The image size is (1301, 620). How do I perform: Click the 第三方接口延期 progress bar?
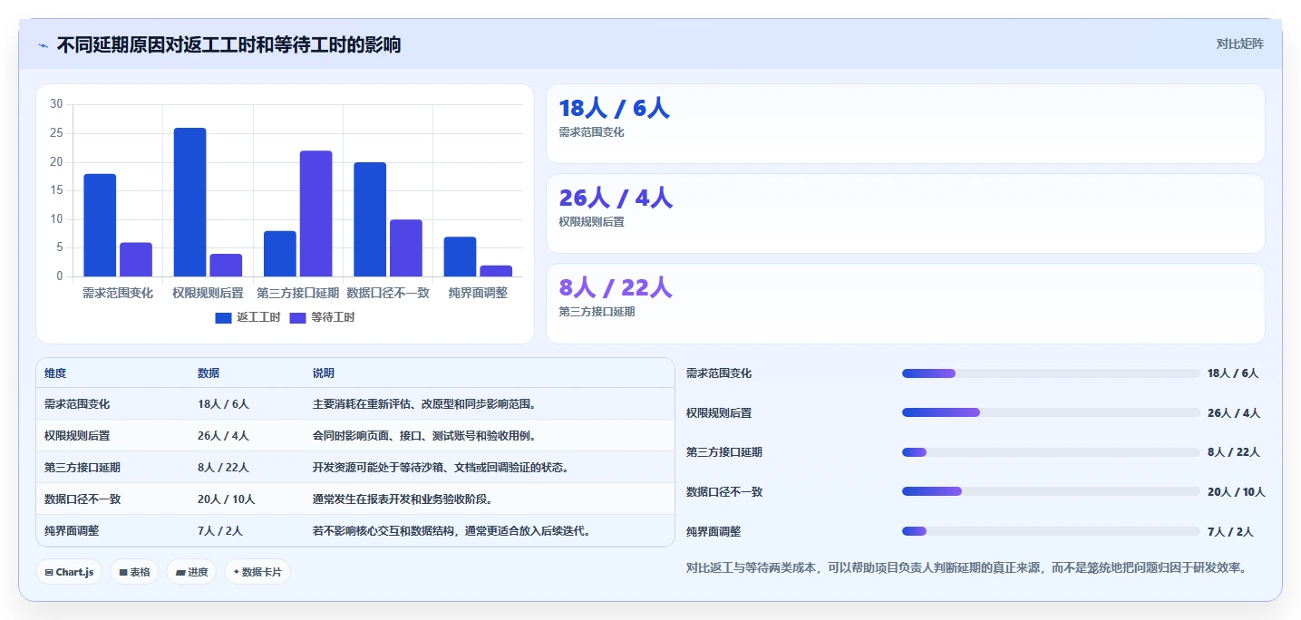[x=1051, y=452]
